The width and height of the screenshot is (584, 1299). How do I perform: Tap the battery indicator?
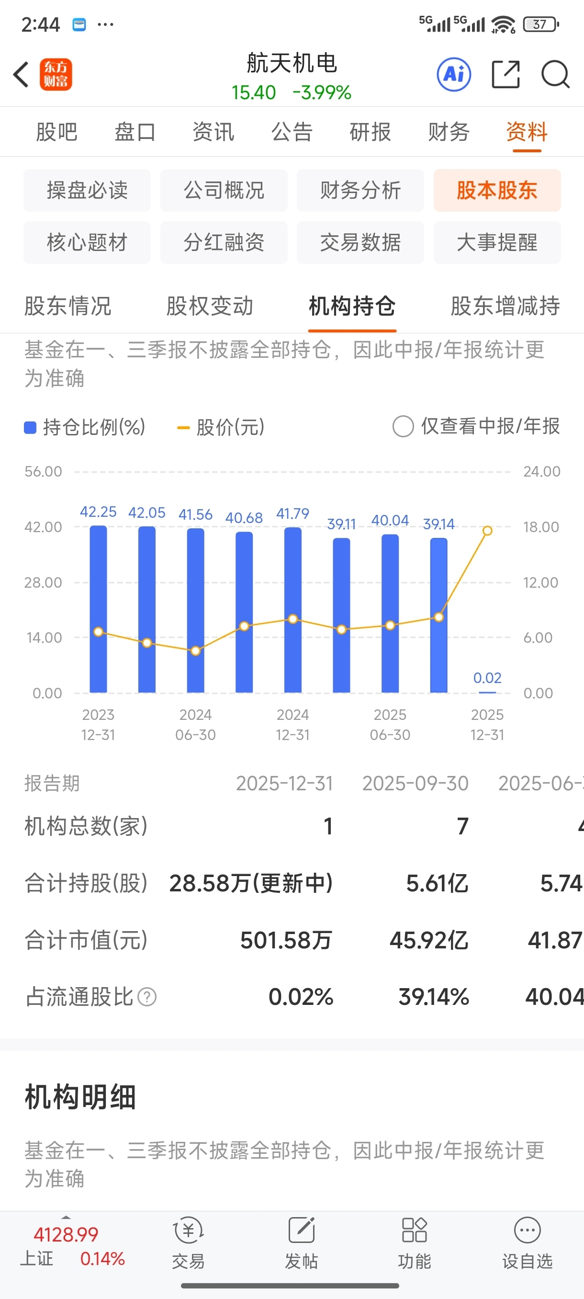coord(541,24)
